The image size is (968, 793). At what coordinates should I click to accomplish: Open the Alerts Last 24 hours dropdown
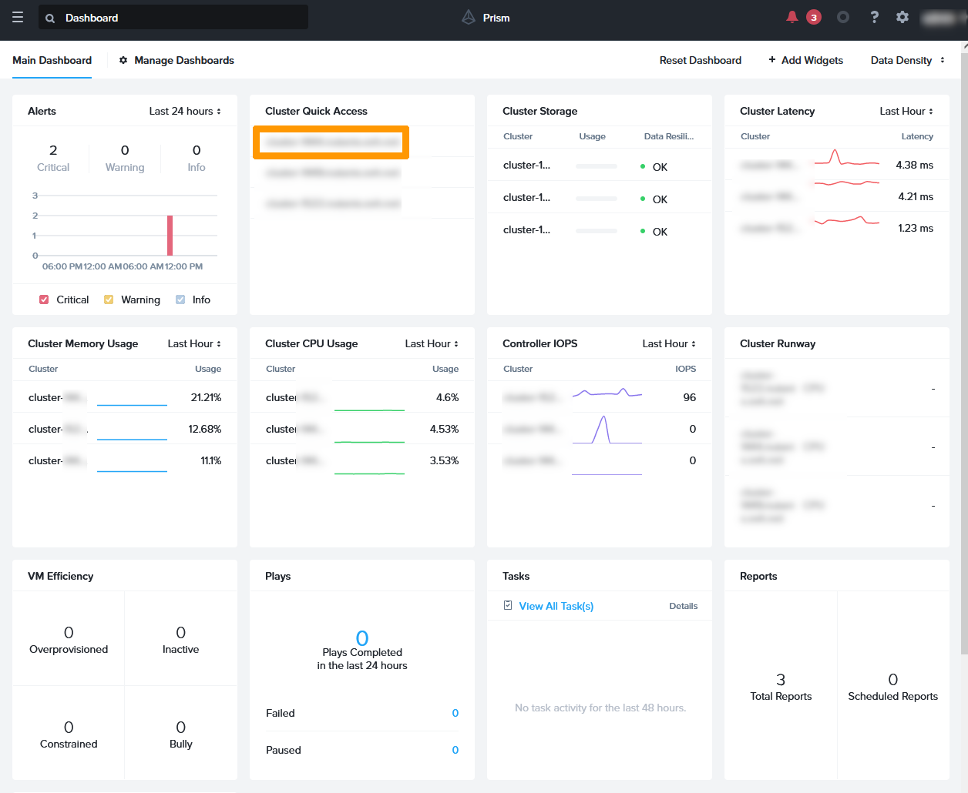tap(185, 111)
